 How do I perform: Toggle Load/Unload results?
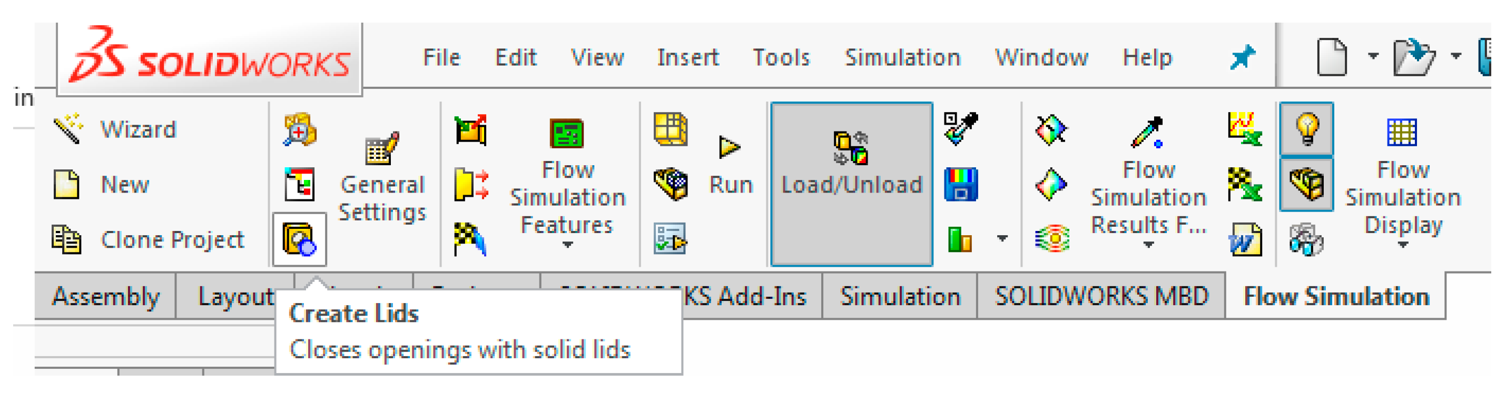tap(852, 185)
